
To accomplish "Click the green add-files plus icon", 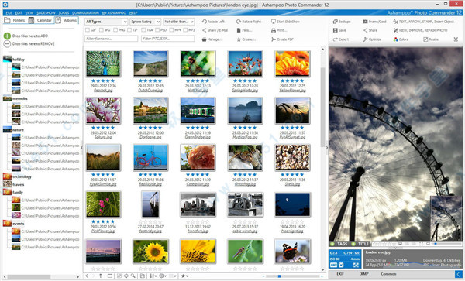I will (x=7, y=36).
